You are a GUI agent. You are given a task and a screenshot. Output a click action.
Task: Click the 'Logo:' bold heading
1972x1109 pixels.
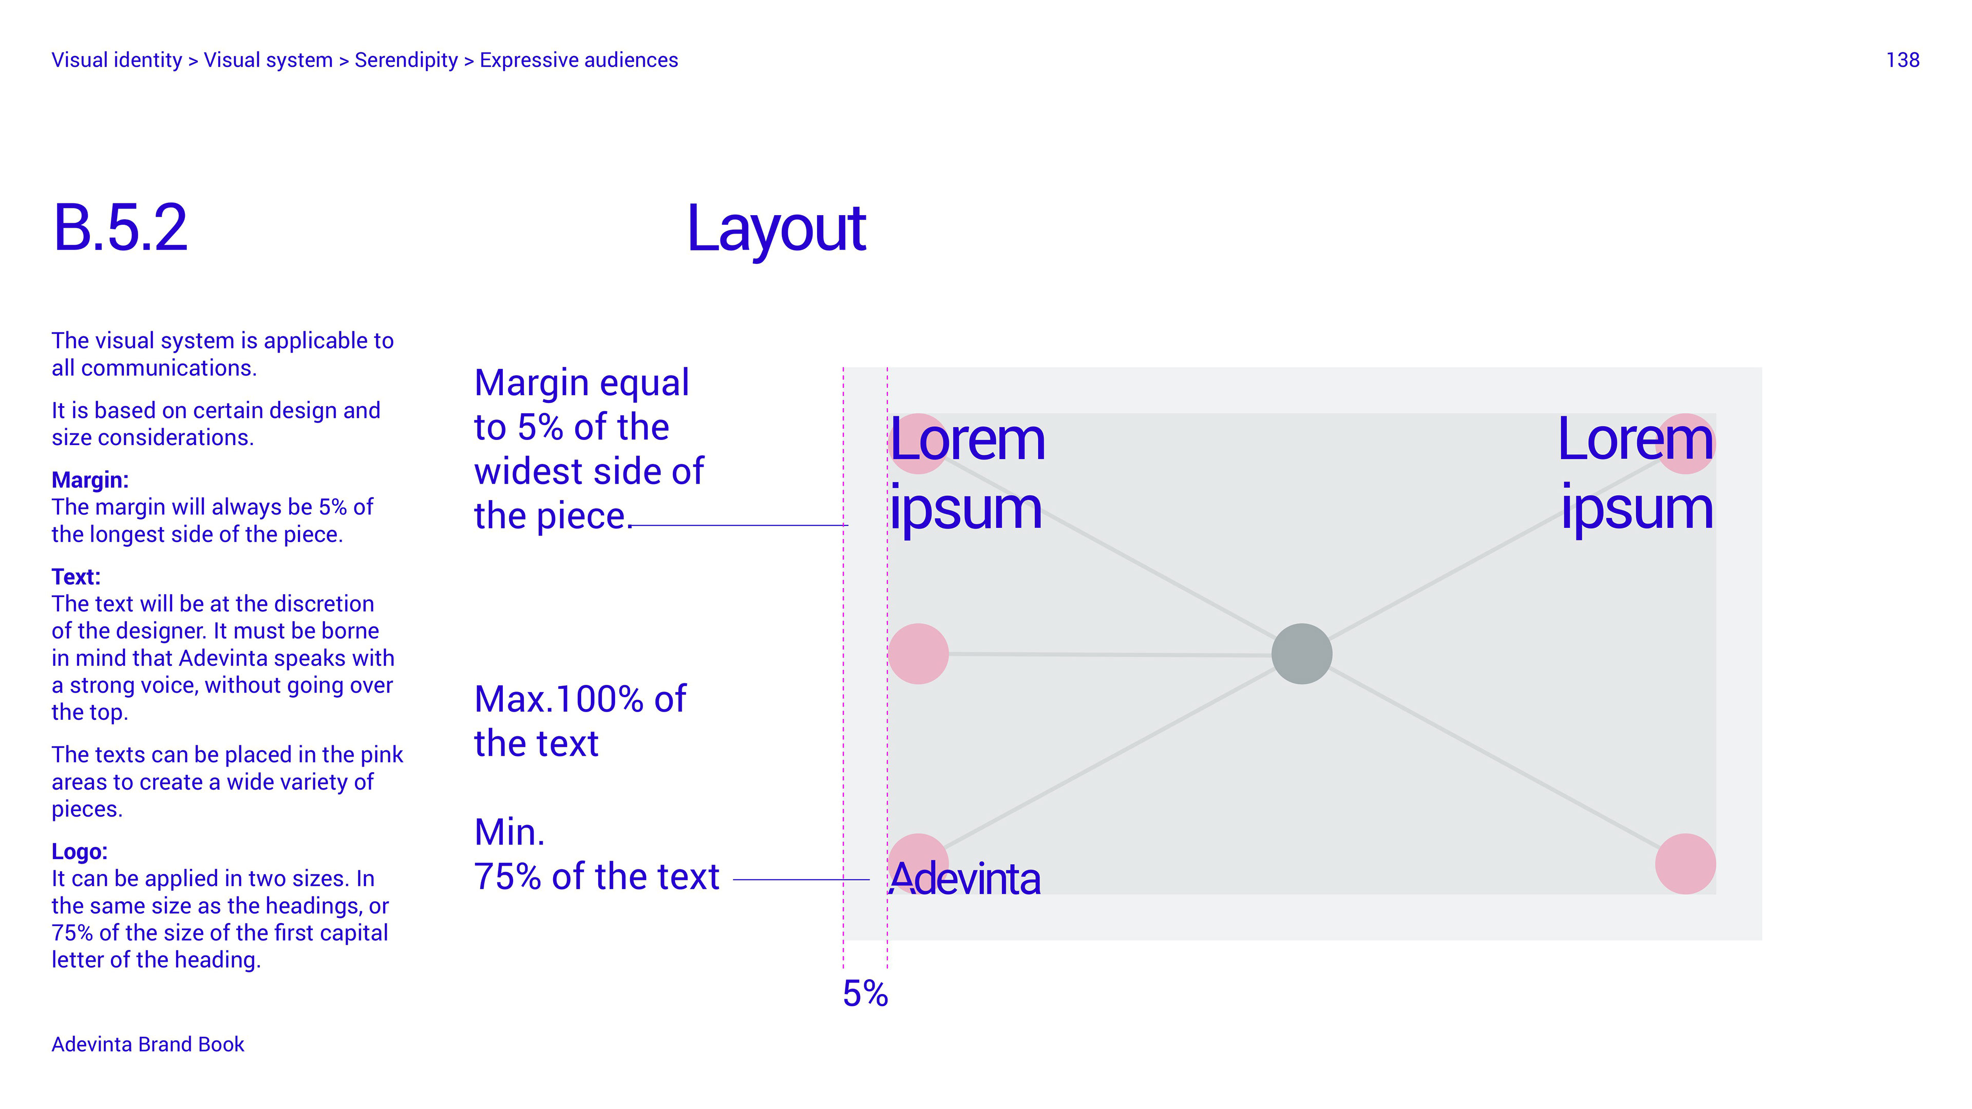pyautogui.click(x=80, y=852)
